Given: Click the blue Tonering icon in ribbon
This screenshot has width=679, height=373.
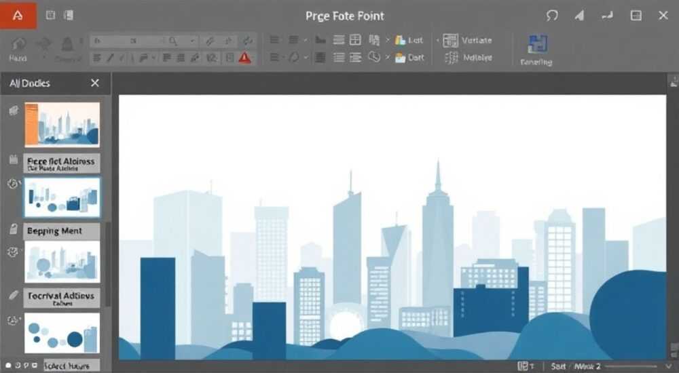Looking at the screenshot, I should [538, 45].
